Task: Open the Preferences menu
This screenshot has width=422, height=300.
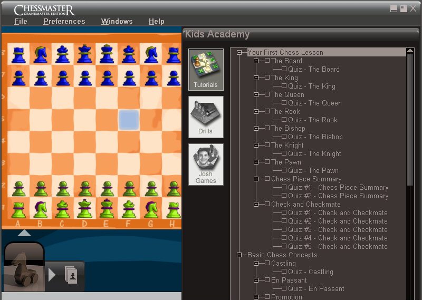Action: pyautogui.click(x=64, y=22)
